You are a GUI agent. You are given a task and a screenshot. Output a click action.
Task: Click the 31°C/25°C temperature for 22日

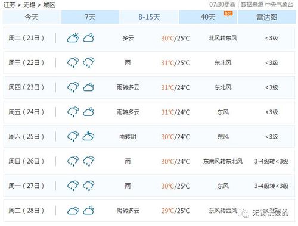[175, 63]
